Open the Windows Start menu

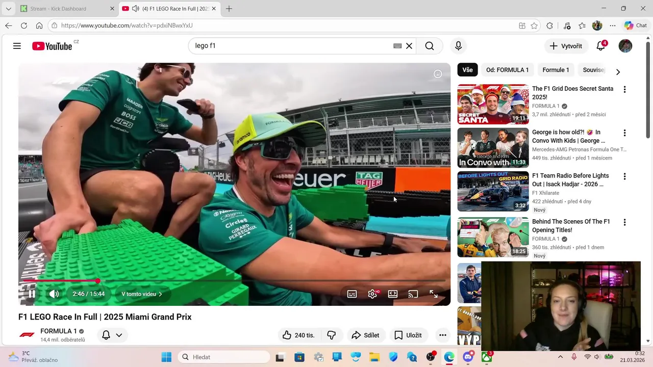(166, 357)
